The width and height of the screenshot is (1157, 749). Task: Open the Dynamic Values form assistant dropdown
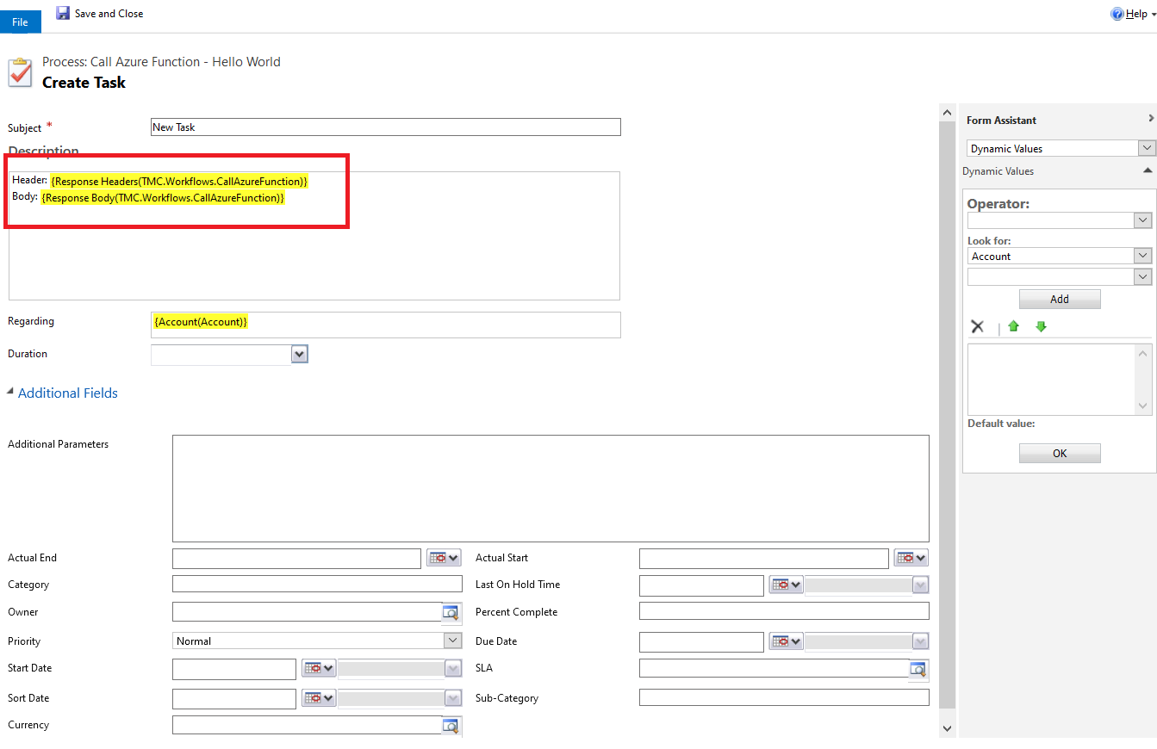(1146, 149)
